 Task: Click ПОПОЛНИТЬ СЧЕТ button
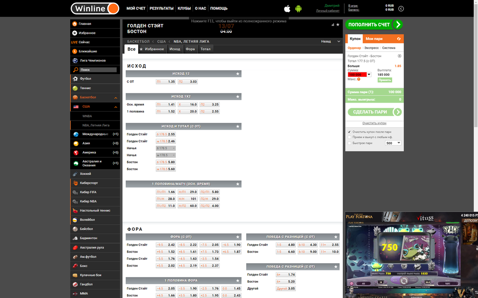[x=374, y=25]
